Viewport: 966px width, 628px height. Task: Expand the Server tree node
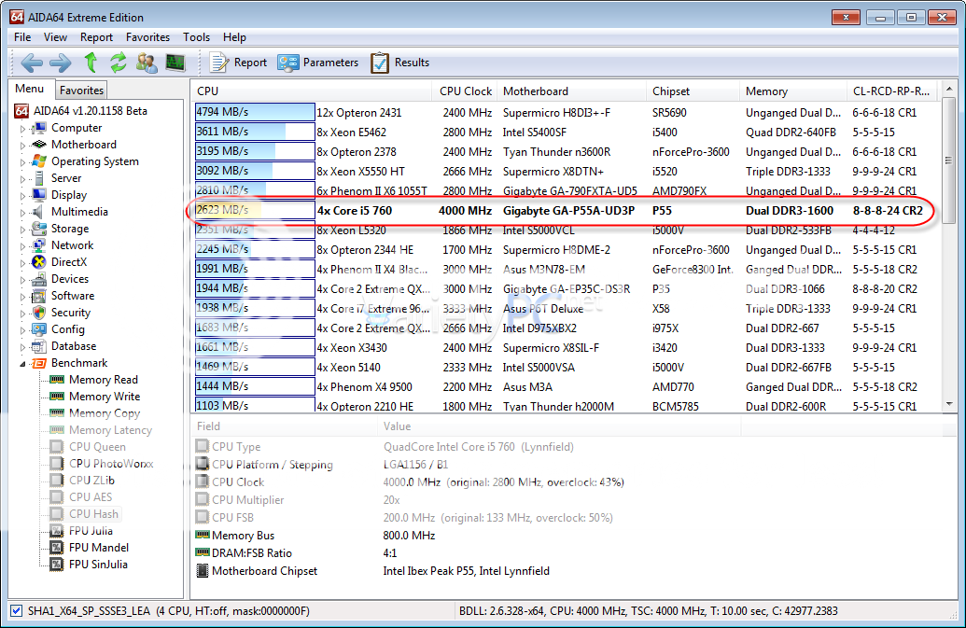22,178
